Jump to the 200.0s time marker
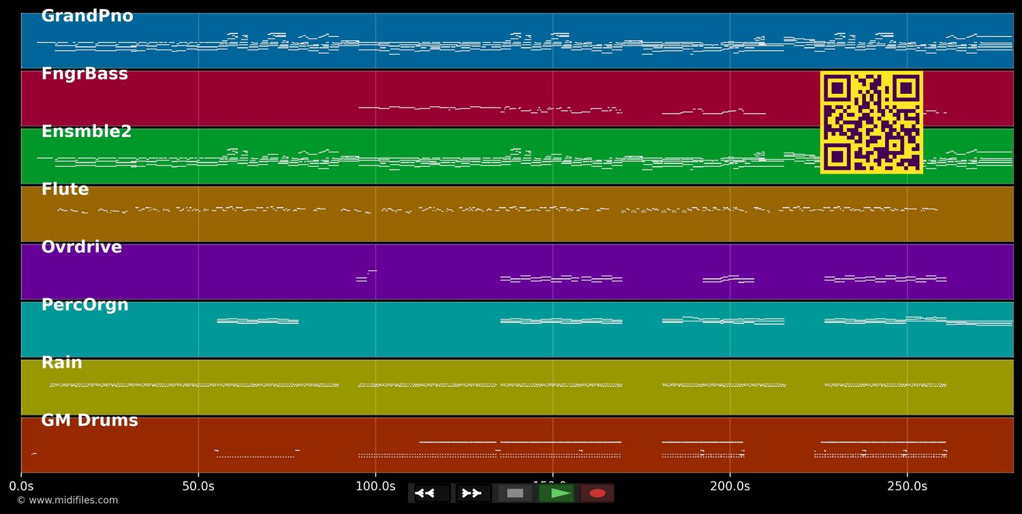The image size is (1022, 514). click(x=730, y=486)
